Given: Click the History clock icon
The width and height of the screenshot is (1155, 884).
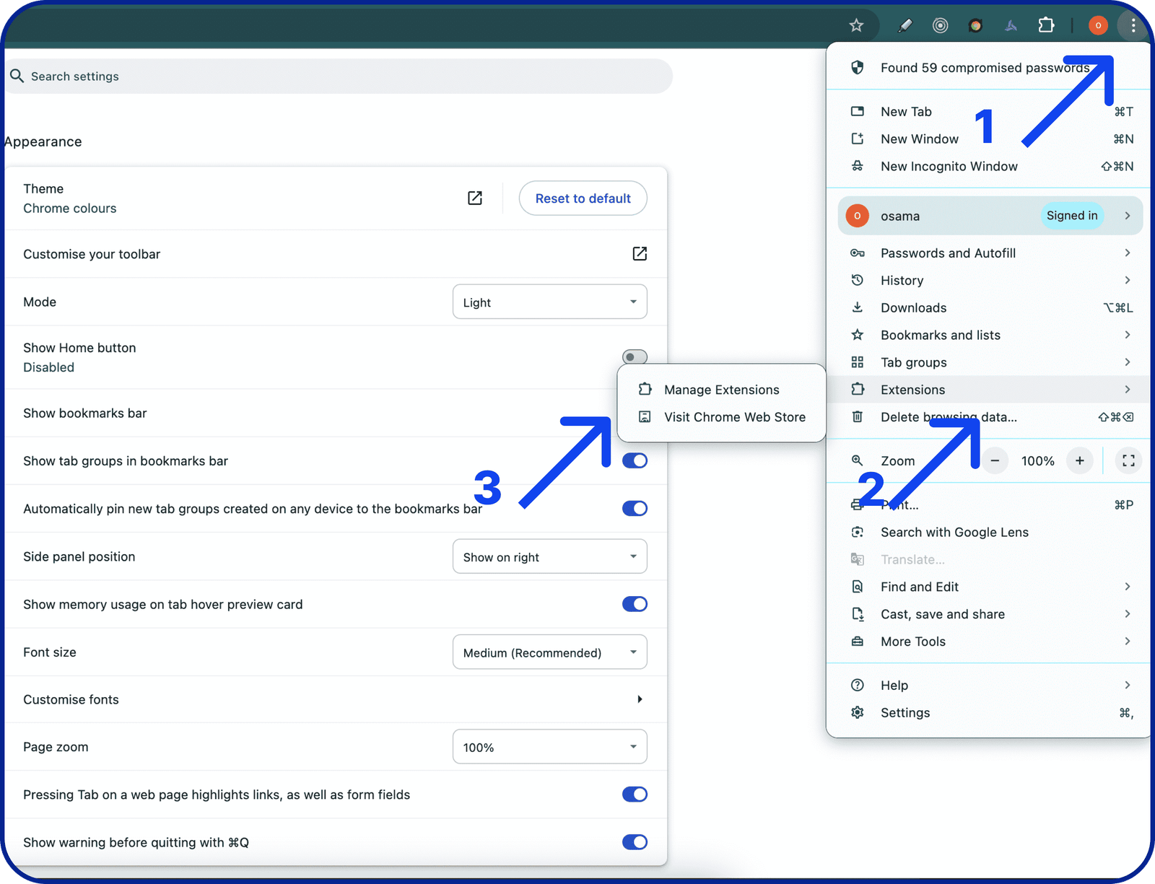Looking at the screenshot, I should tap(858, 280).
